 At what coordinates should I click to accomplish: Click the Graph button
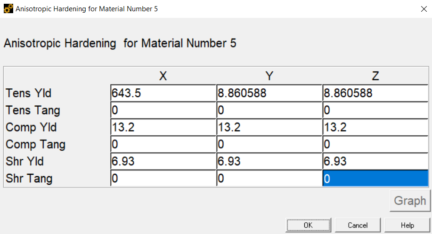[x=410, y=201]
